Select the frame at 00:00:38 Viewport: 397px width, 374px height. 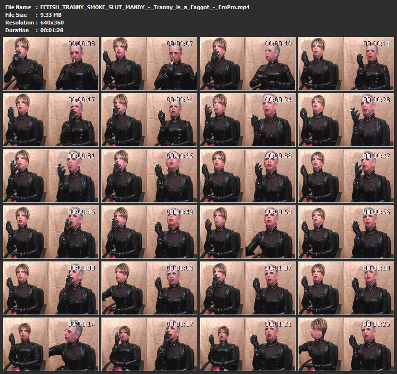(247, 175)
